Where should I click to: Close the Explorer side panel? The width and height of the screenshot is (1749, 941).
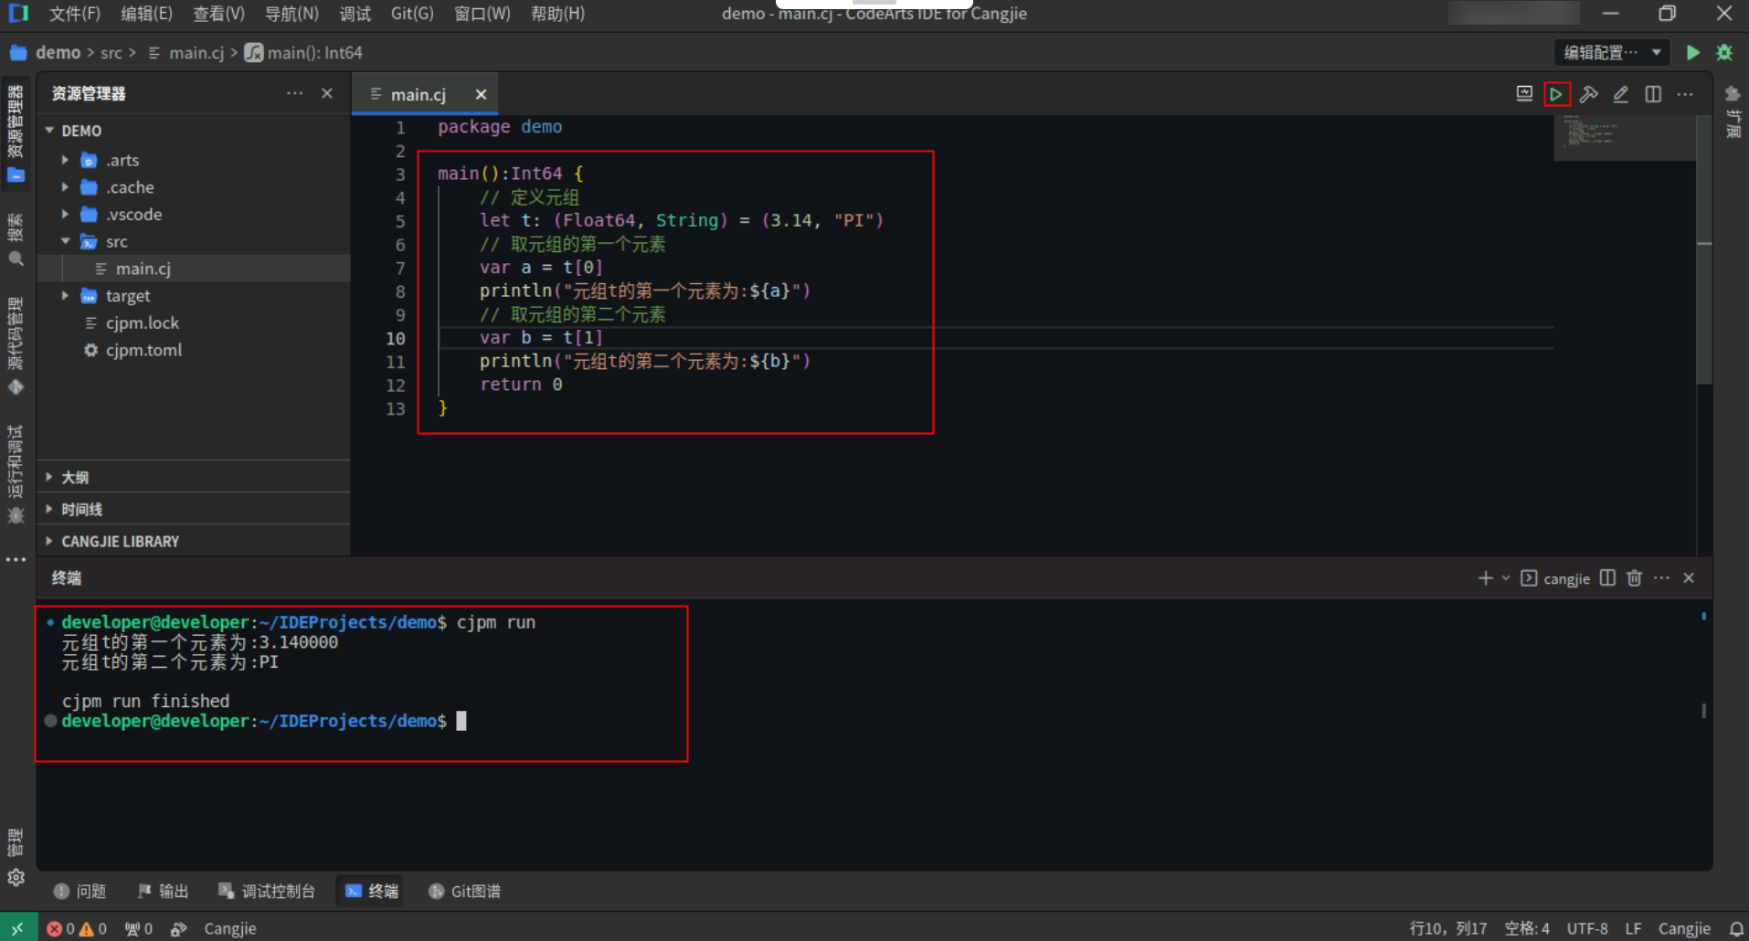tap(327, 93)
